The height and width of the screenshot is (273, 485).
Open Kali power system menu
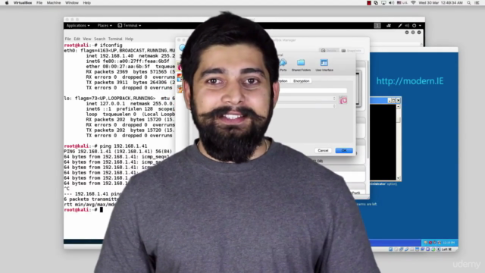pyautogui.click(x=415, y=26)
